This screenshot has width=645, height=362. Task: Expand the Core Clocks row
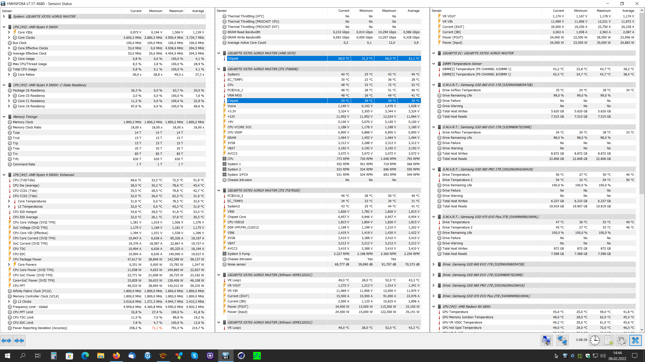point(9,37)
